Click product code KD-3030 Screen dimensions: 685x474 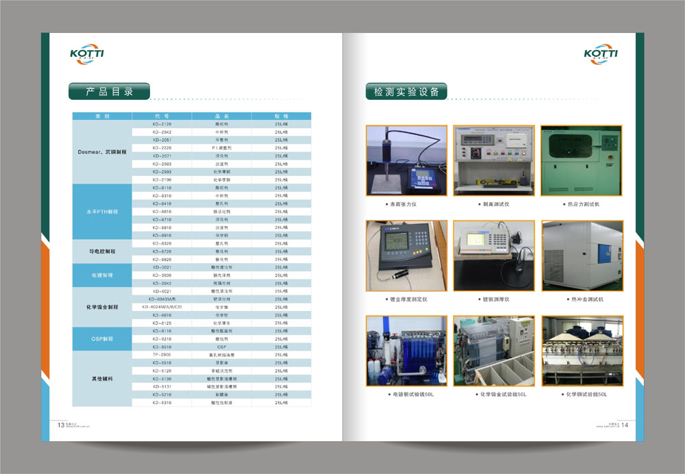(x=162, y=275)
